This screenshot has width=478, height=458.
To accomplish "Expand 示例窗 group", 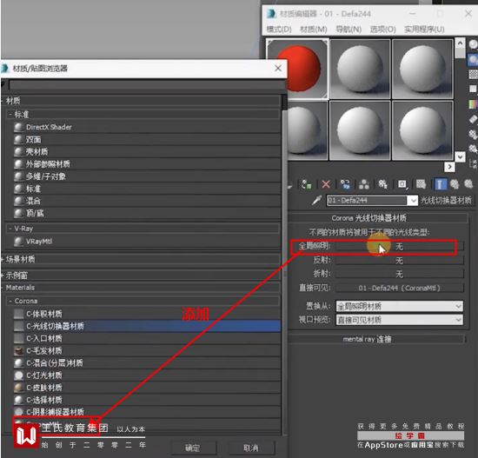I will tap(141, 275).
